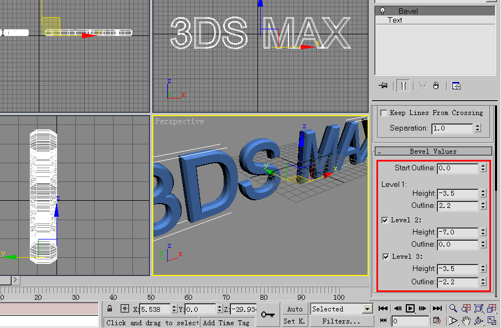Select the Zoom magnifier tool
501x328 pixels.
(453, 308)
